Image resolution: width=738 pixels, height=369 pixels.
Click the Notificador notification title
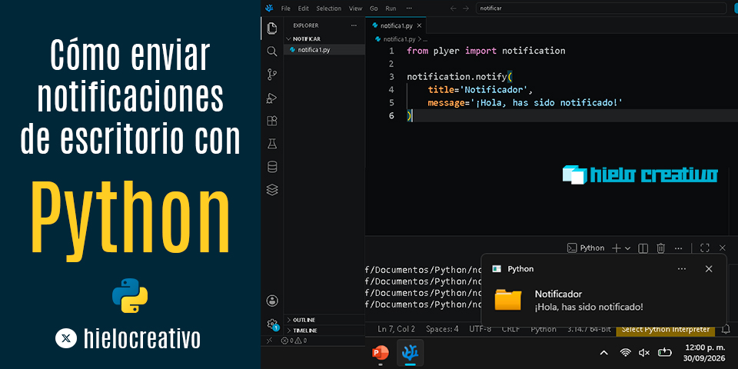click(x=558, y=294)
